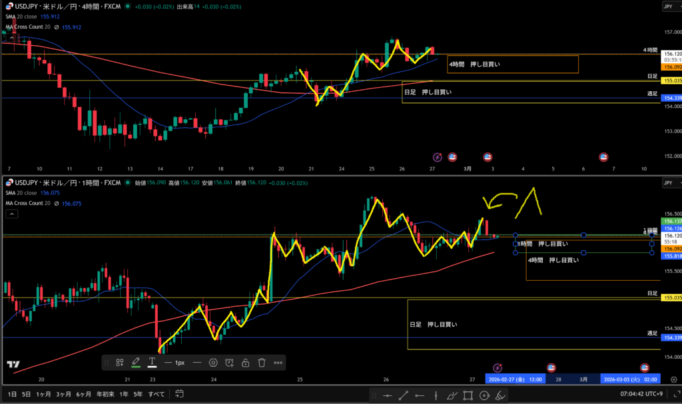
Task: Select the trend line drawing tool
Action: point(404,395)
